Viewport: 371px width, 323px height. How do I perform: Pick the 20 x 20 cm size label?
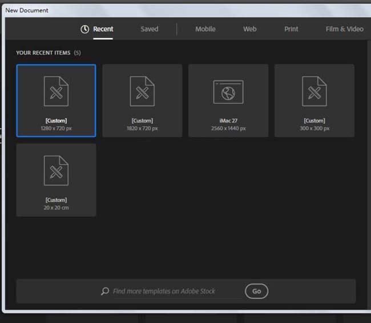(56, 208)
